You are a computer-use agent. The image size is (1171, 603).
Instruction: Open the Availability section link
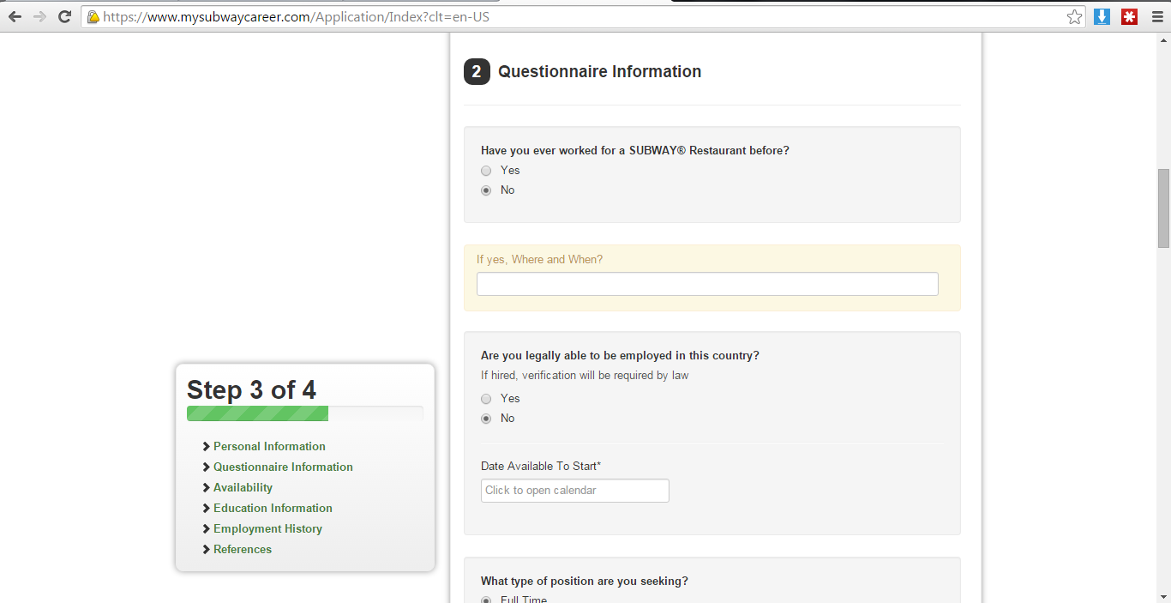243,487
